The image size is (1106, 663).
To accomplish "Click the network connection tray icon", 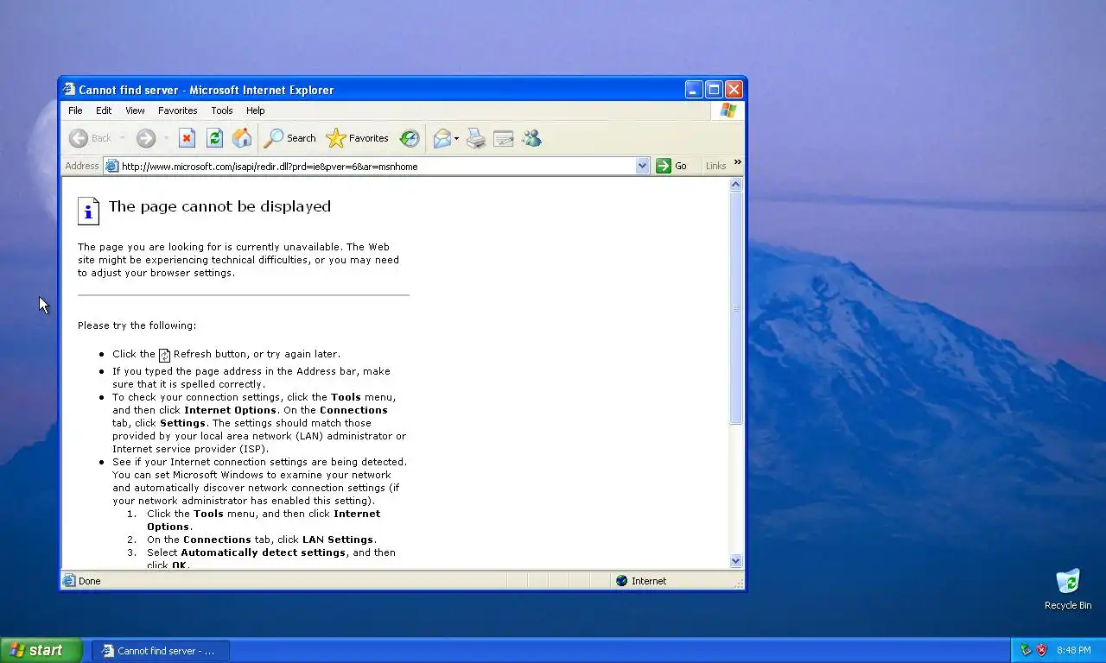I will point(1026,650).
